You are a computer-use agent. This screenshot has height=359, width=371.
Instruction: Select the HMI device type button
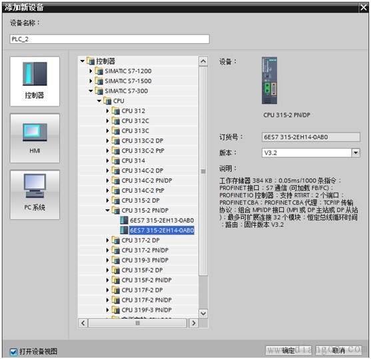point(35,138)
